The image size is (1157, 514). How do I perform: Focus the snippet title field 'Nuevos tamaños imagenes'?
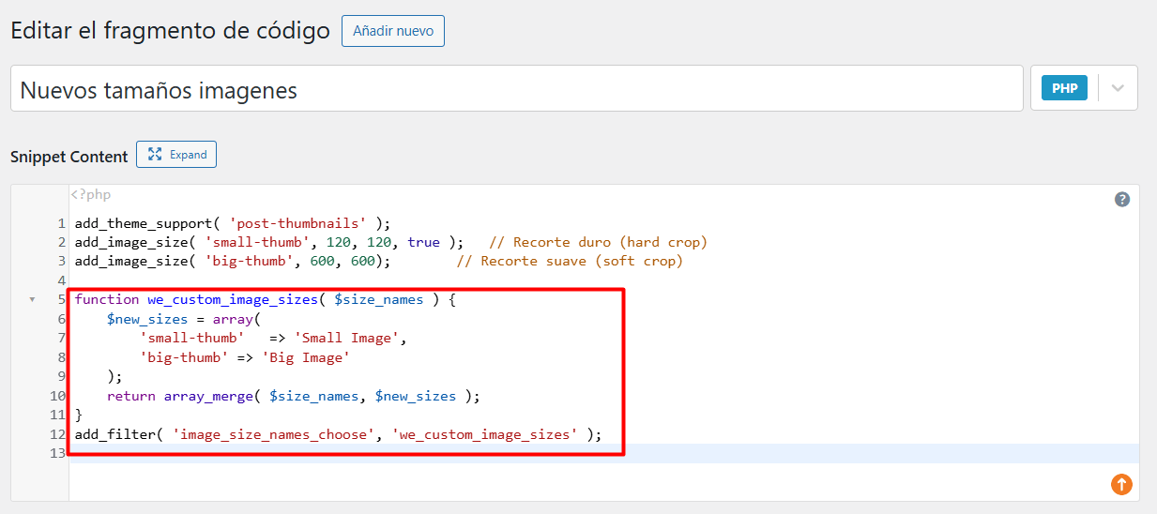[x=516, y=89]
